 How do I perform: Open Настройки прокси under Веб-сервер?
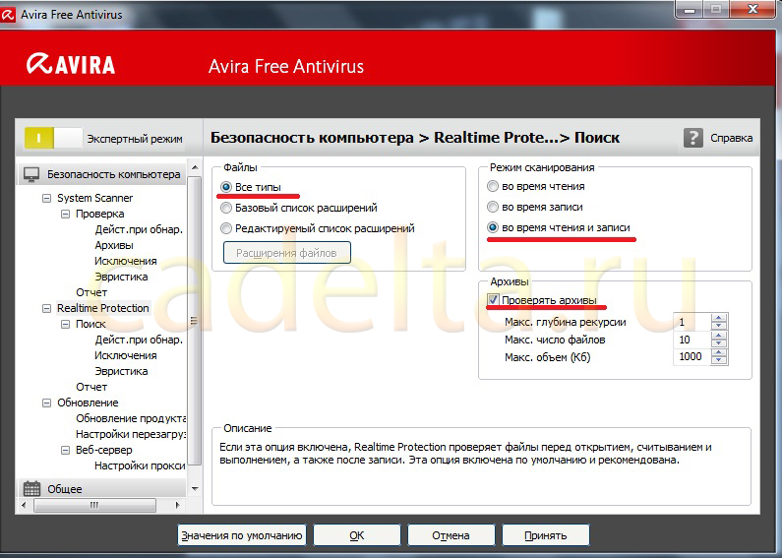pyautogui.click(x=140, y=466)
